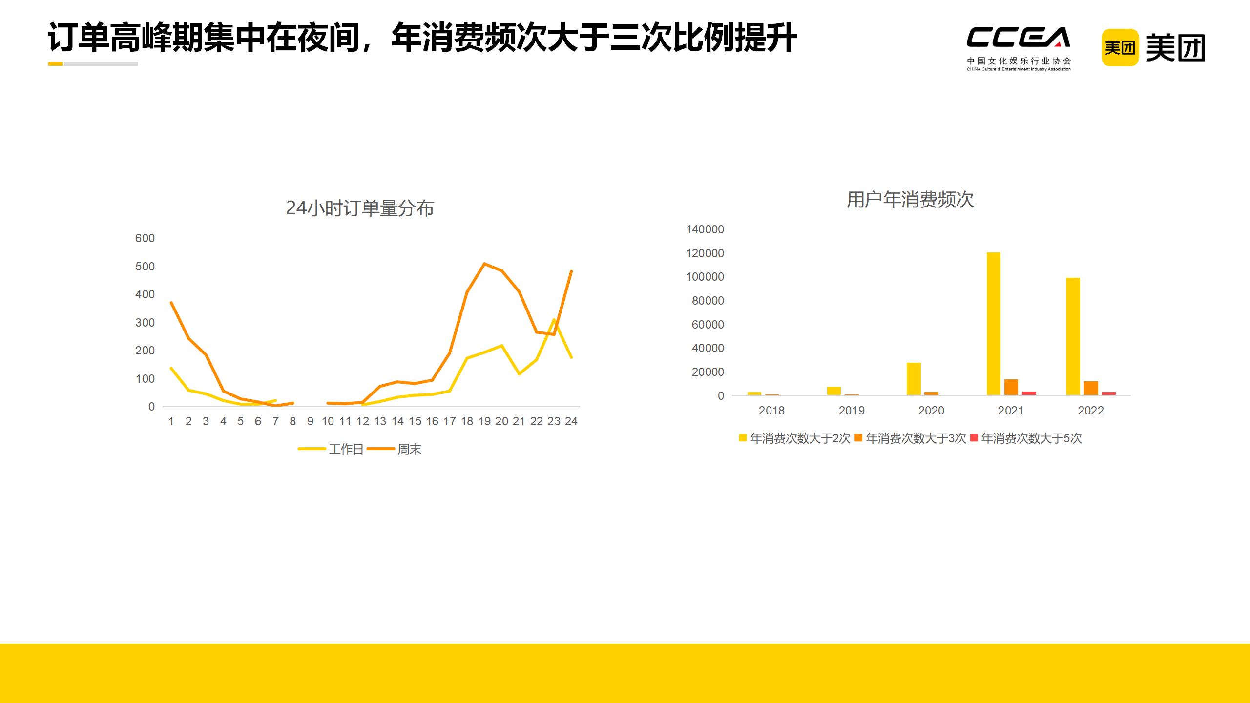
Task: Select the 用户年消费频次 chart title
Action: click(x=910, y=200)
